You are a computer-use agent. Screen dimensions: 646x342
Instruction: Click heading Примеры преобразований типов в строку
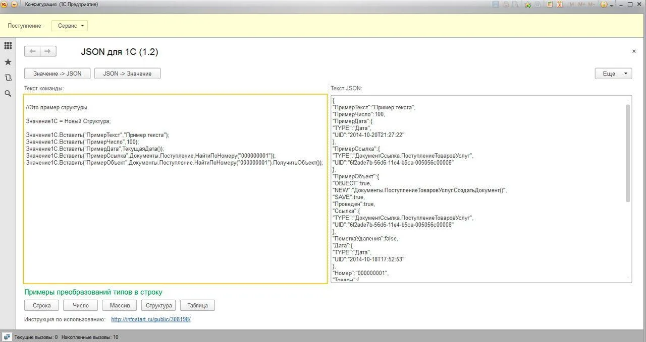click(x=93, y=292)
